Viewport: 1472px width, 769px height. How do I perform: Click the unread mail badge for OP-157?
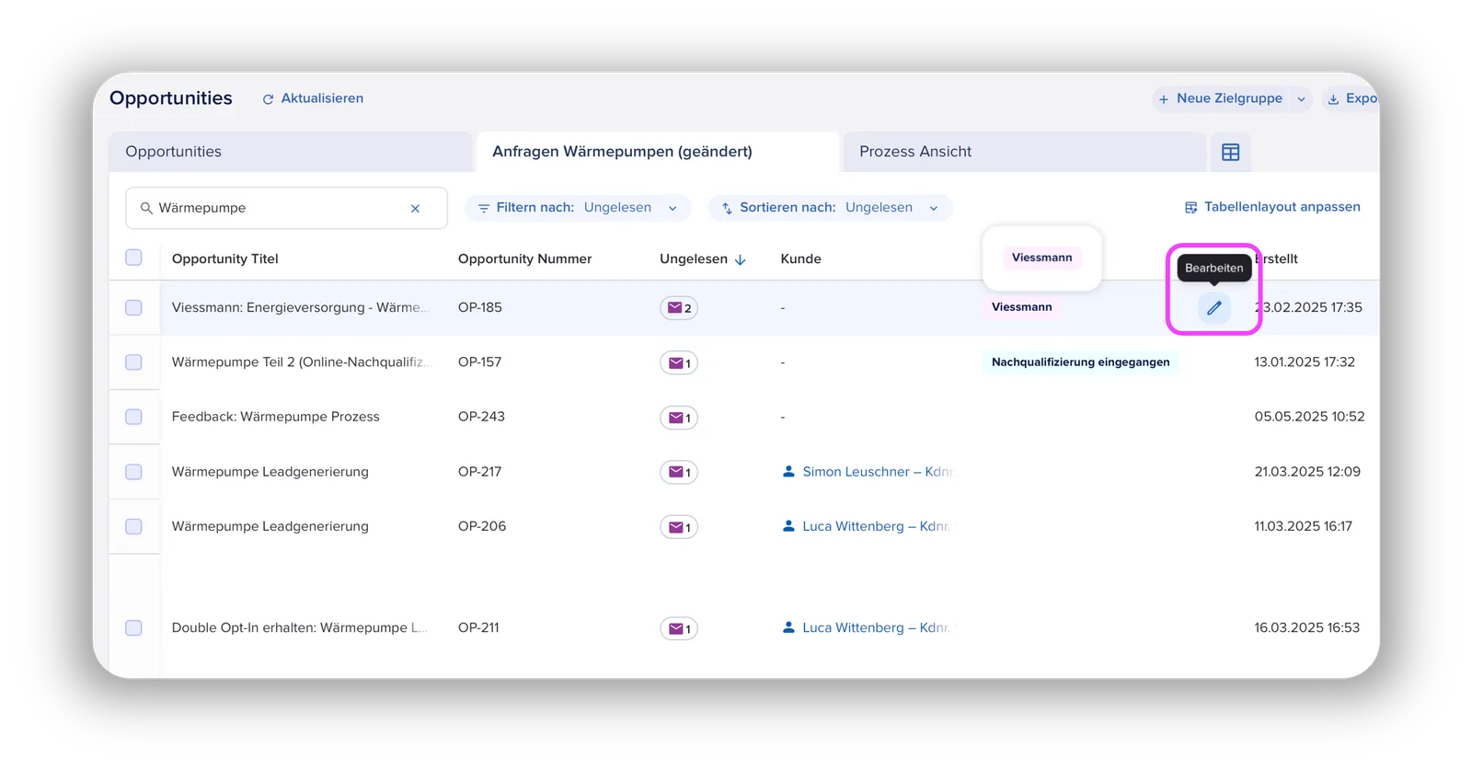click(x=679, y=363)
